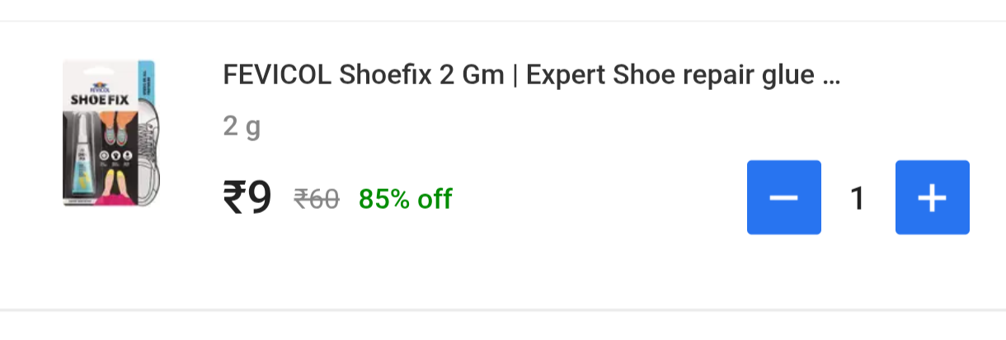Tap the product weight below the title

(x=242, y=127)
